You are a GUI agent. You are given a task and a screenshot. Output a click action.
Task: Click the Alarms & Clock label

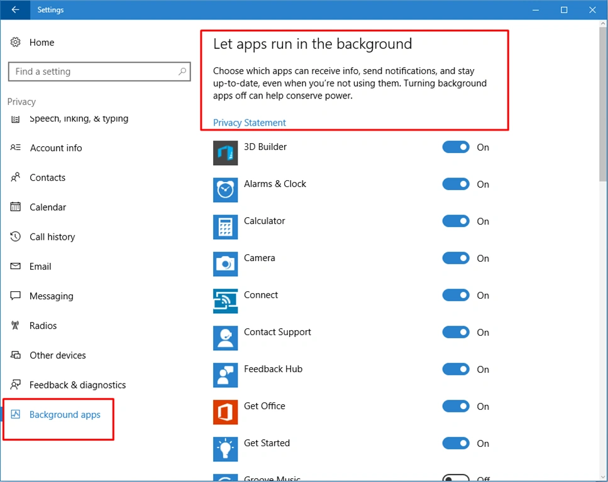(275, 184)
